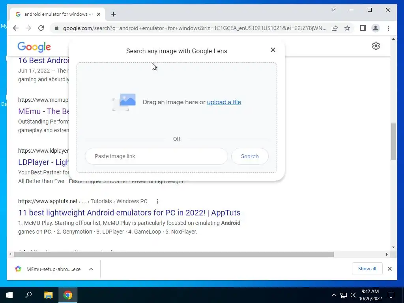Click the scroll right arrow

coord(387,254)
